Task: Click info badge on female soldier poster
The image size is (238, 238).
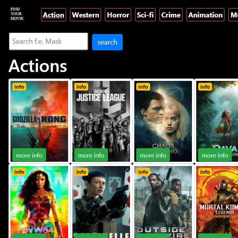Action: click(x=81, y=172)
